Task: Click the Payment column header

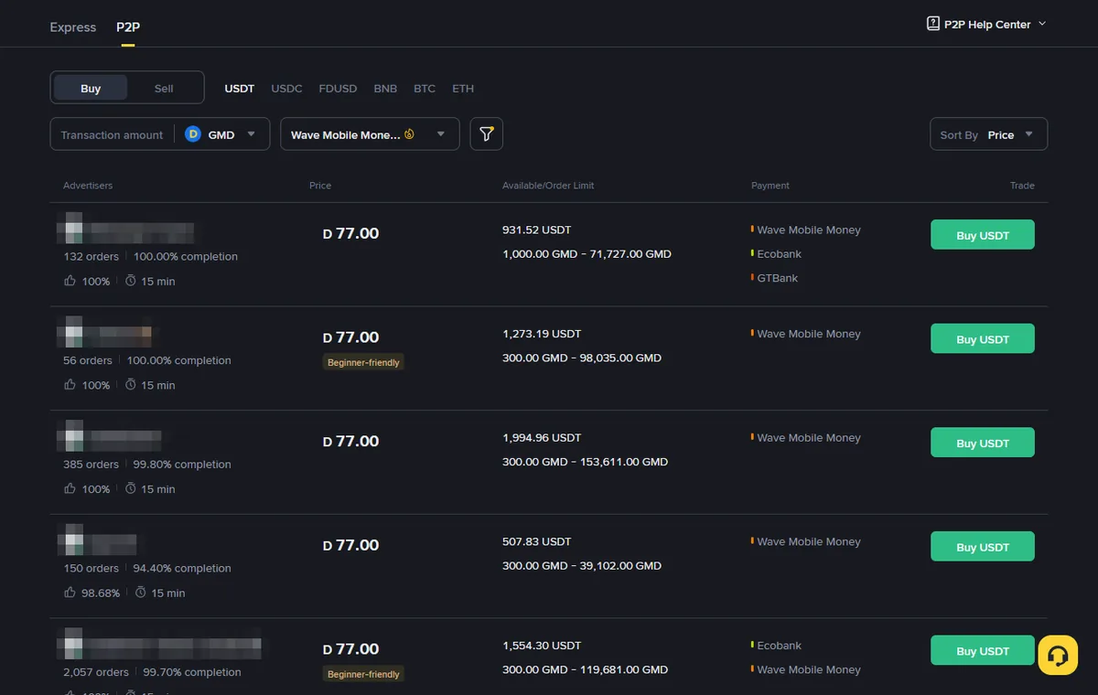Action: (770, 186)
